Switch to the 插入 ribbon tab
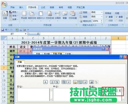 21,7
